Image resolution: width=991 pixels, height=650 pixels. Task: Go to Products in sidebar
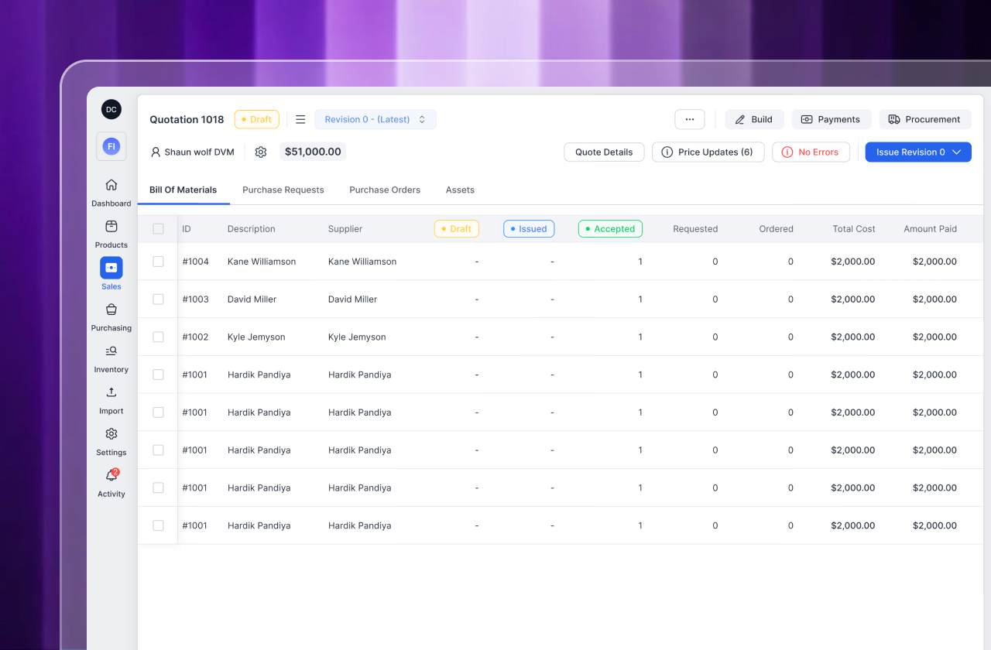pyautogui.click(x=111, y=227)
